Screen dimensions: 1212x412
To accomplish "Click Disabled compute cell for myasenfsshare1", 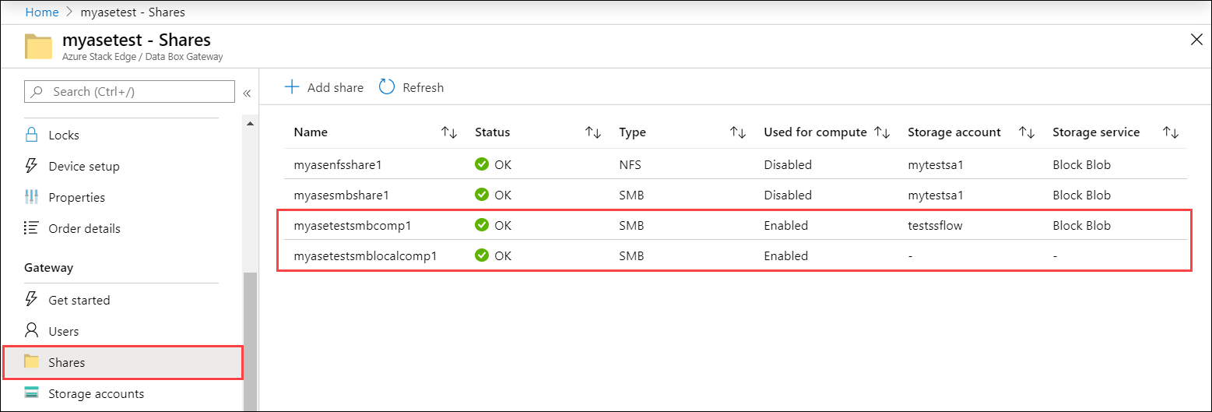I will pos(788,164).
